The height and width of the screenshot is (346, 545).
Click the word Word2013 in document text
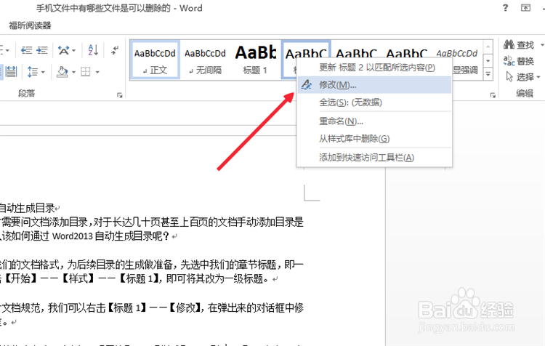point(73,236)
